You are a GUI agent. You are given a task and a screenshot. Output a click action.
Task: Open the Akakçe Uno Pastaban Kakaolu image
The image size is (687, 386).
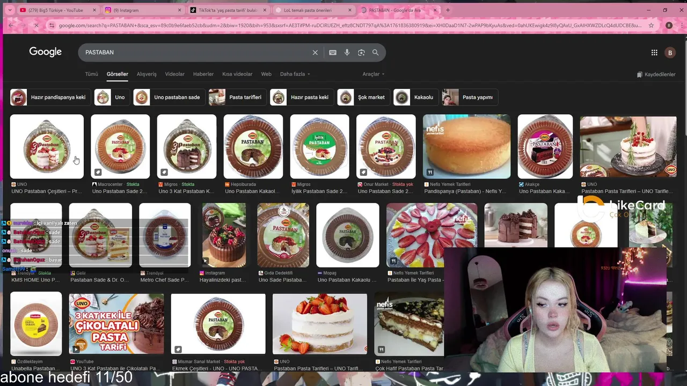pos(545,146)
